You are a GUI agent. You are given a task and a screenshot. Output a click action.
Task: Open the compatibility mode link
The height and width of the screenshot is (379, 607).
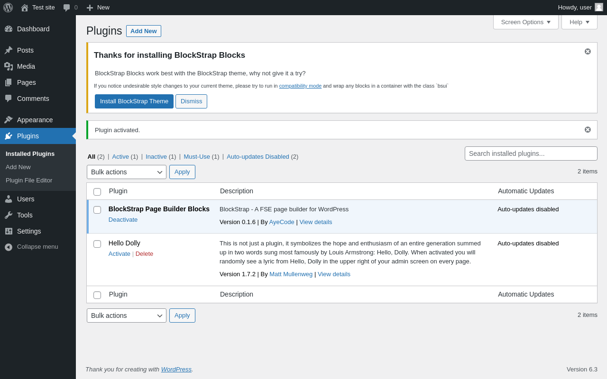click(300, 86)
